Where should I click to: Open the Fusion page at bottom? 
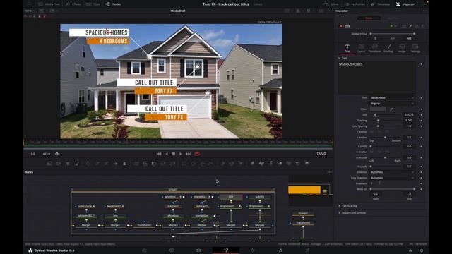[226, 250]
